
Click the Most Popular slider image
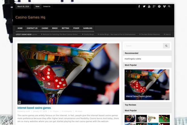[x=147, y=85]
